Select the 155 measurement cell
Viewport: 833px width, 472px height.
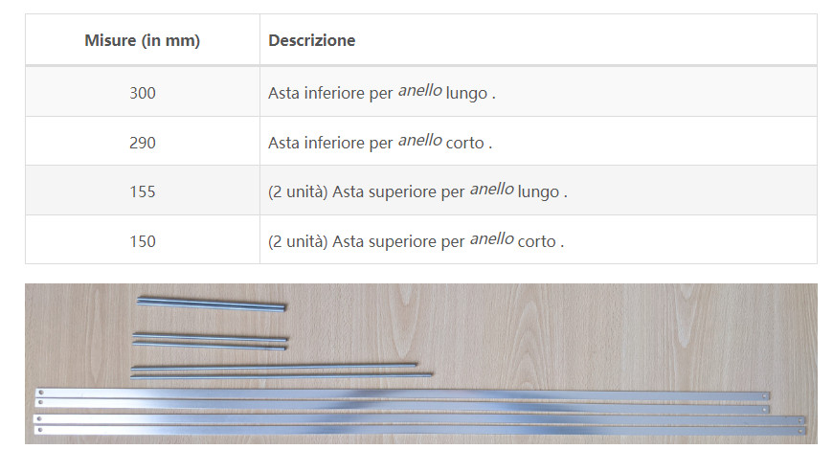tap(143, 191)
